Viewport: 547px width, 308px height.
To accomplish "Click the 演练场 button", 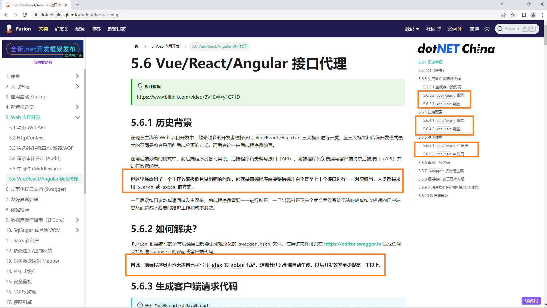I will pyautogui.click(x=531, y=301).
